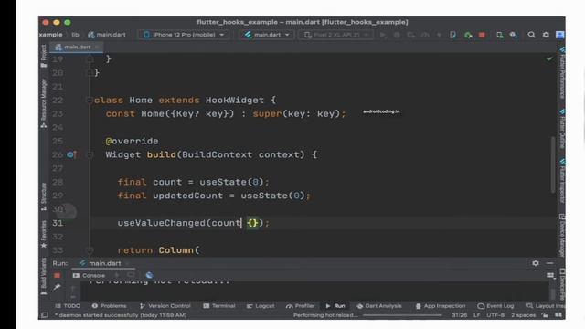
Task: Open the App Inspection tab
Action: click(441, 306)
